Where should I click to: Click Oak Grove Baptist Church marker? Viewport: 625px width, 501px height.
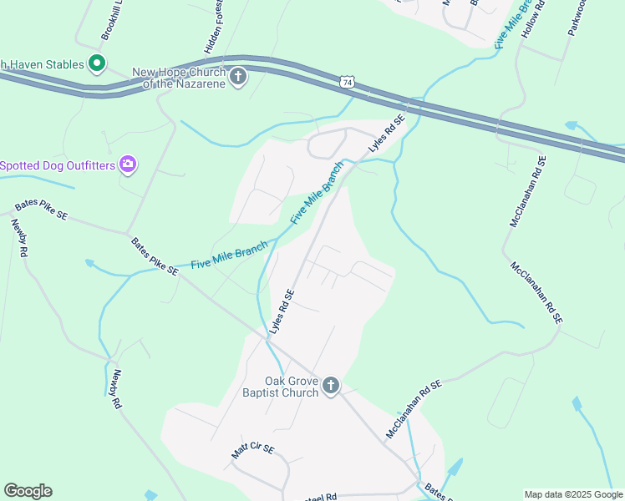click(331, 386)
